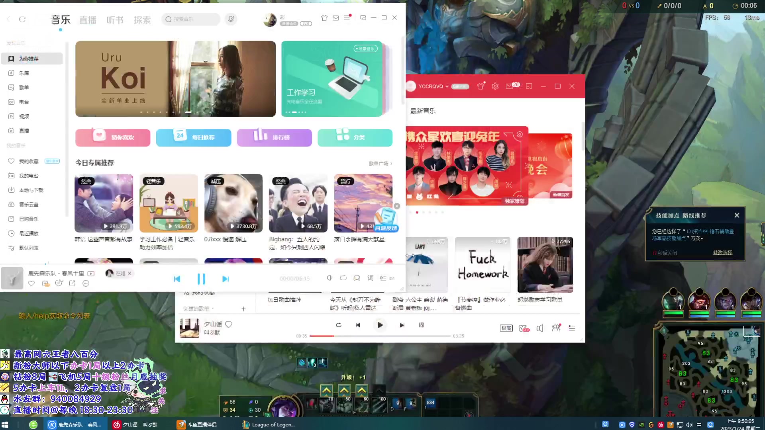
Task: Toggle lyrics in NetEase player
Action: coord(421,325)
